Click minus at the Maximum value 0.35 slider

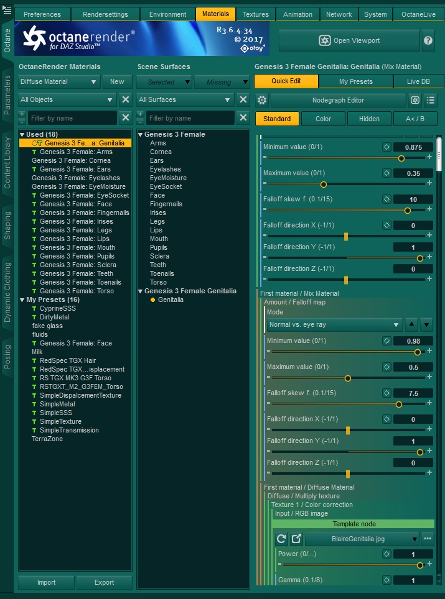265,183
